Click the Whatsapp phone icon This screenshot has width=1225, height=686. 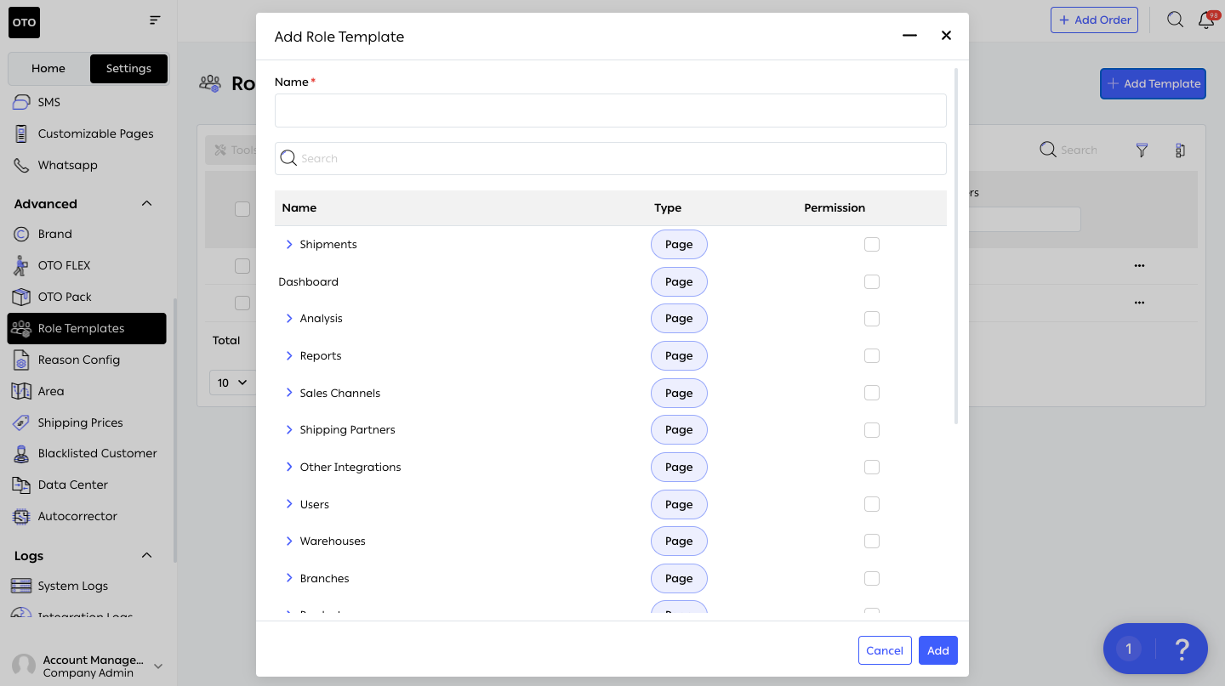click(x=22, y=165)
